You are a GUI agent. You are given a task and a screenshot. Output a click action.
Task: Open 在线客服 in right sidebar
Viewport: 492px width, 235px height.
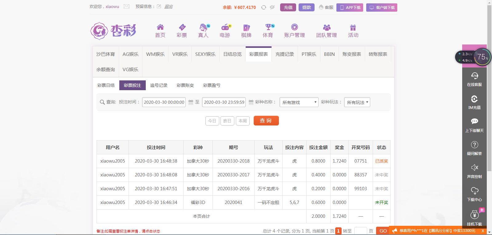474,79
